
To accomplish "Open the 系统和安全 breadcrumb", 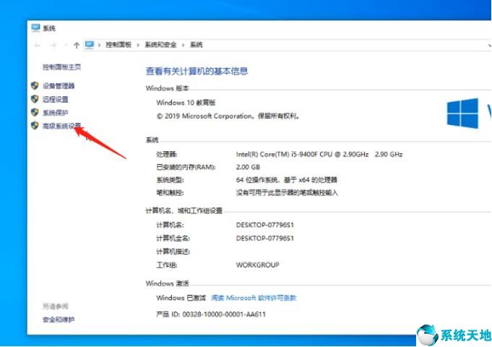I will 160,45.
